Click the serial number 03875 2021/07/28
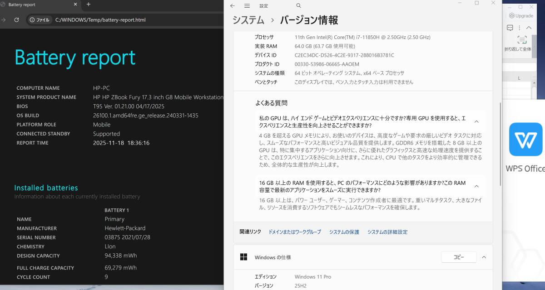The width and height of the screenshot is (545, 290). [127, 237]
